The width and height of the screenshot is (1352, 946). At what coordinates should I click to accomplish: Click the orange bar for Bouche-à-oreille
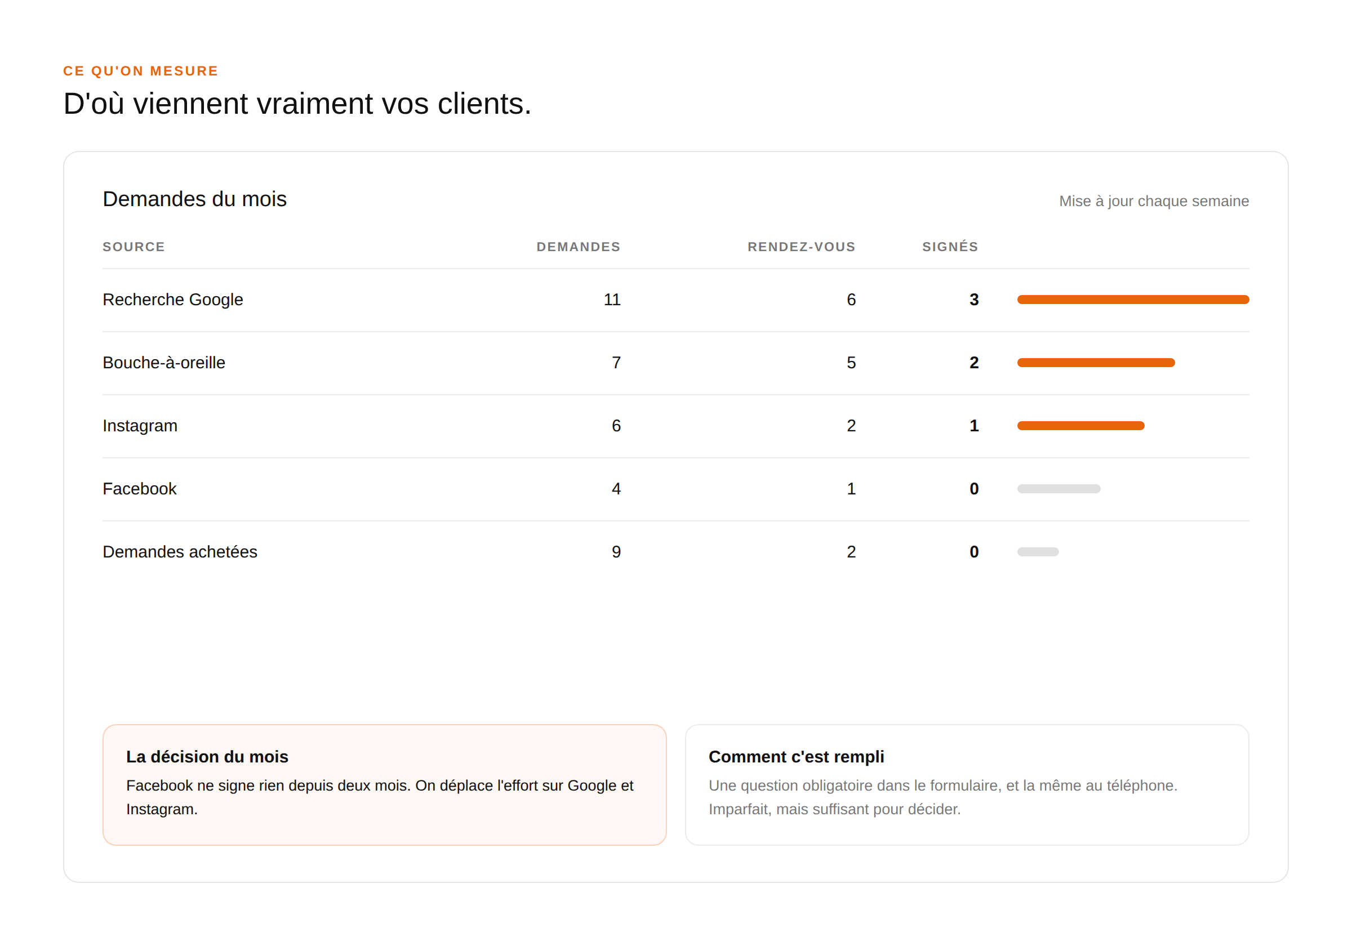coord(1096,363)
